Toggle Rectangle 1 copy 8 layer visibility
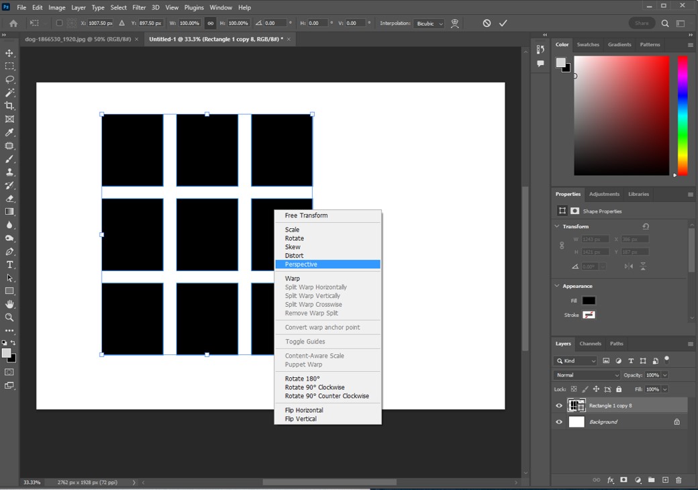This screenshot has width=698, height=490. [559, 405]
